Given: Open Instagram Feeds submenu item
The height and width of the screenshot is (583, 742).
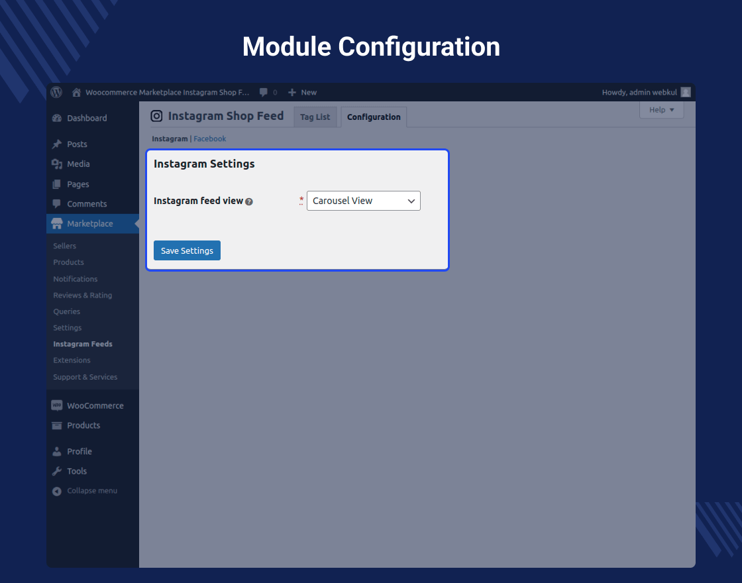Looking at the screenshot, I should point(83,344).
